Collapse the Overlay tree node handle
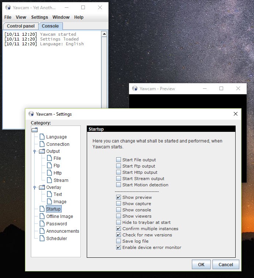 pyautogui.click(x=35, y=187)
